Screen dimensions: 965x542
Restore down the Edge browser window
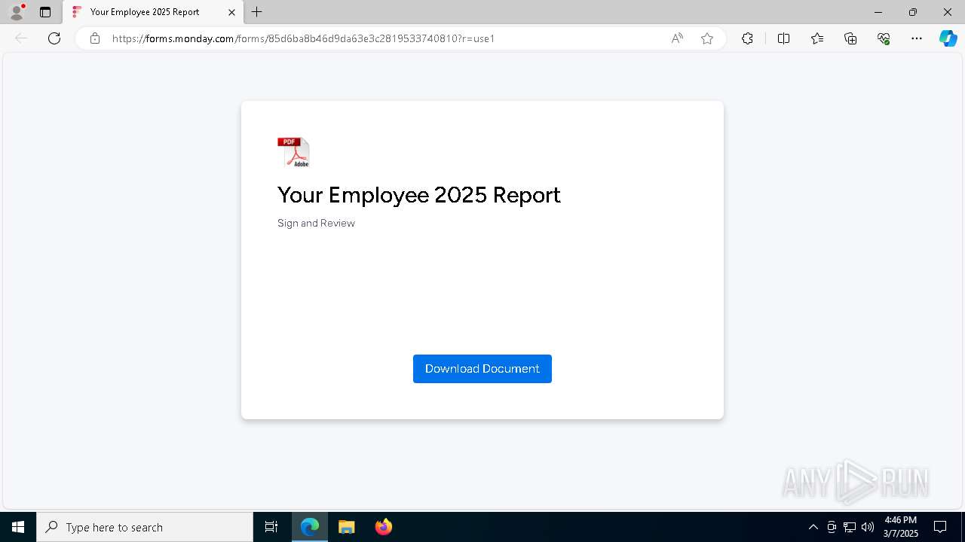point(913,12)
